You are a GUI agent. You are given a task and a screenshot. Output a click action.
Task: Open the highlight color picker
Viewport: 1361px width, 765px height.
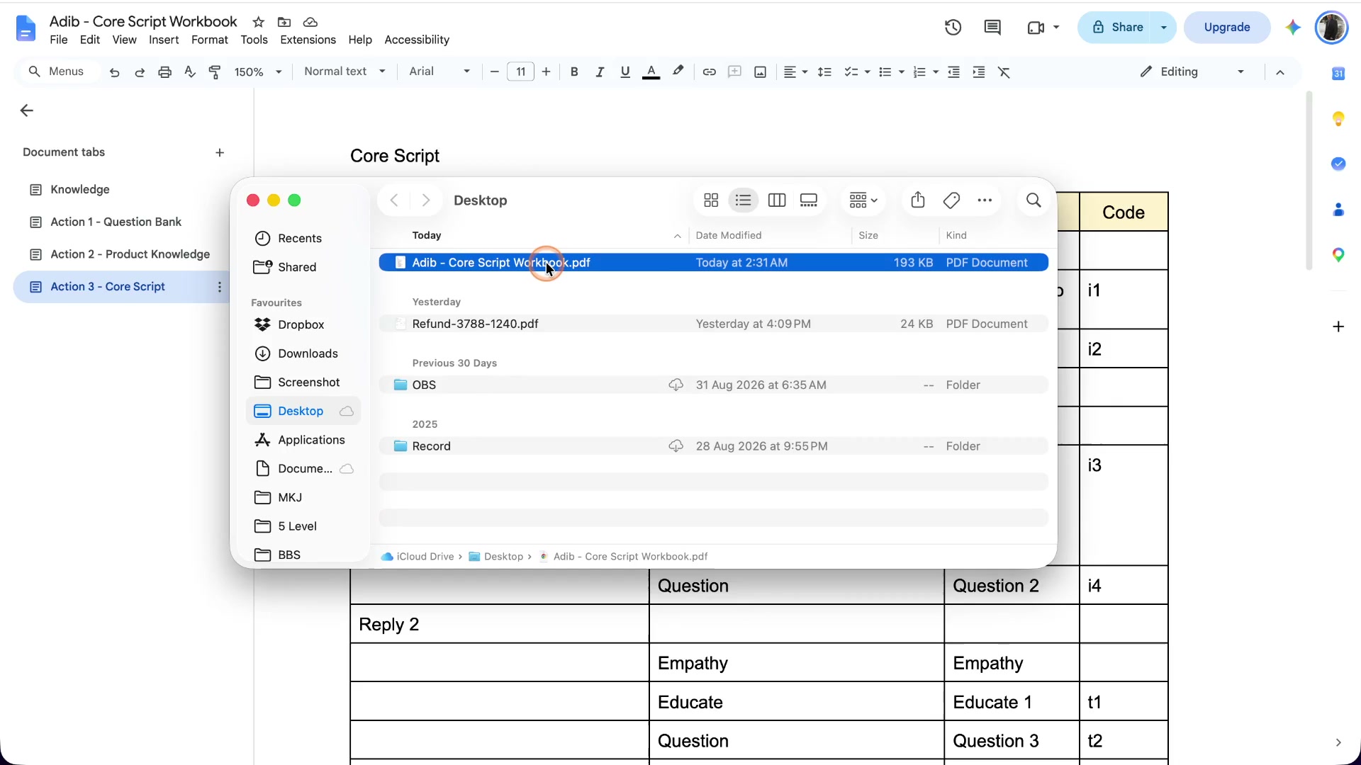[678, 71]
